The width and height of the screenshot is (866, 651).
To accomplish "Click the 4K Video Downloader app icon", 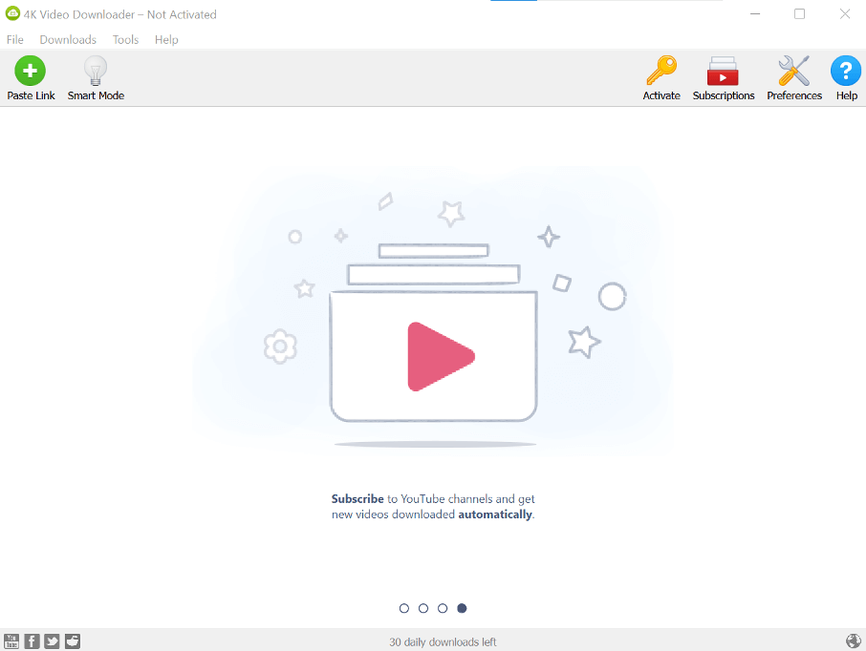I will [x=12, y=13].
